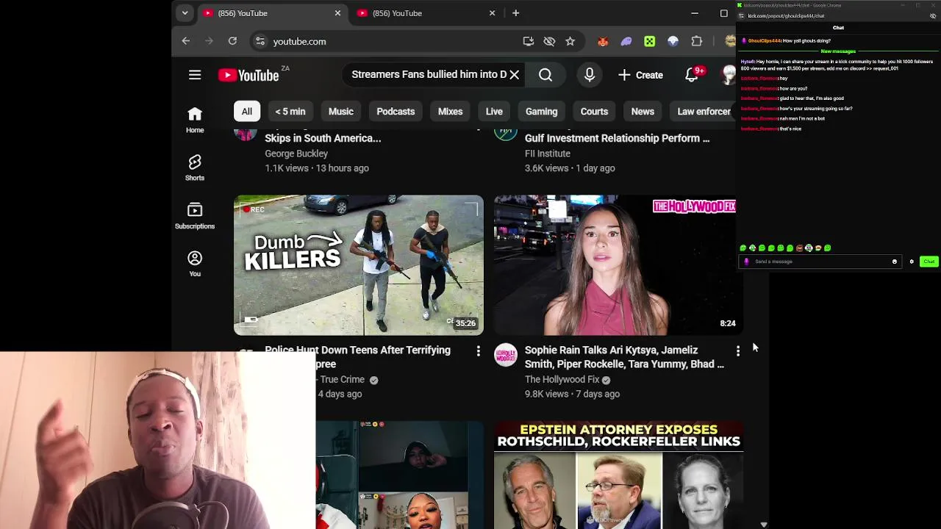Open the blue parachute extension

pos(673,42)
